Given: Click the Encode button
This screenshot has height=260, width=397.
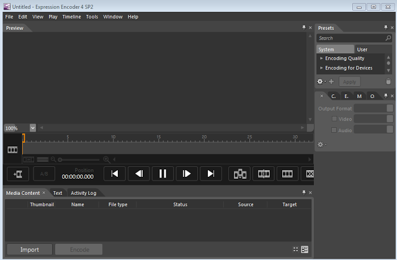Looking at the screenshot, I should 79,249.
